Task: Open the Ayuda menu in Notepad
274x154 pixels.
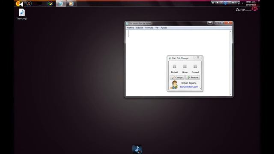Action: pyautogui.click(x=164, y=28)
